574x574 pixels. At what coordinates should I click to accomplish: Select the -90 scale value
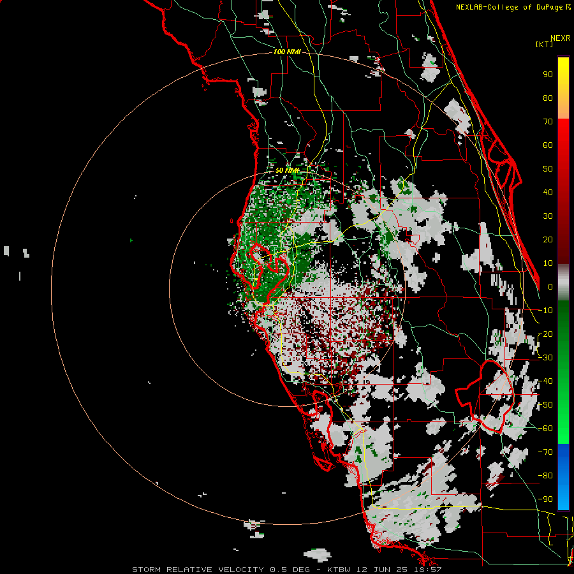pyautogui.click(x=545, y=499)
